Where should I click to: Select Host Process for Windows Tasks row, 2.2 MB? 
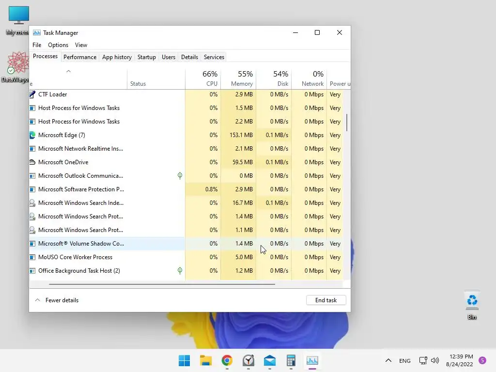click(x=186, y=122)
